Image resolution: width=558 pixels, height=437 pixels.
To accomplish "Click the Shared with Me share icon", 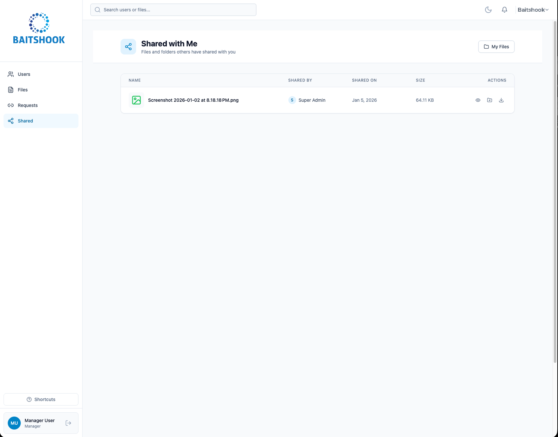I will click(128, 47).
